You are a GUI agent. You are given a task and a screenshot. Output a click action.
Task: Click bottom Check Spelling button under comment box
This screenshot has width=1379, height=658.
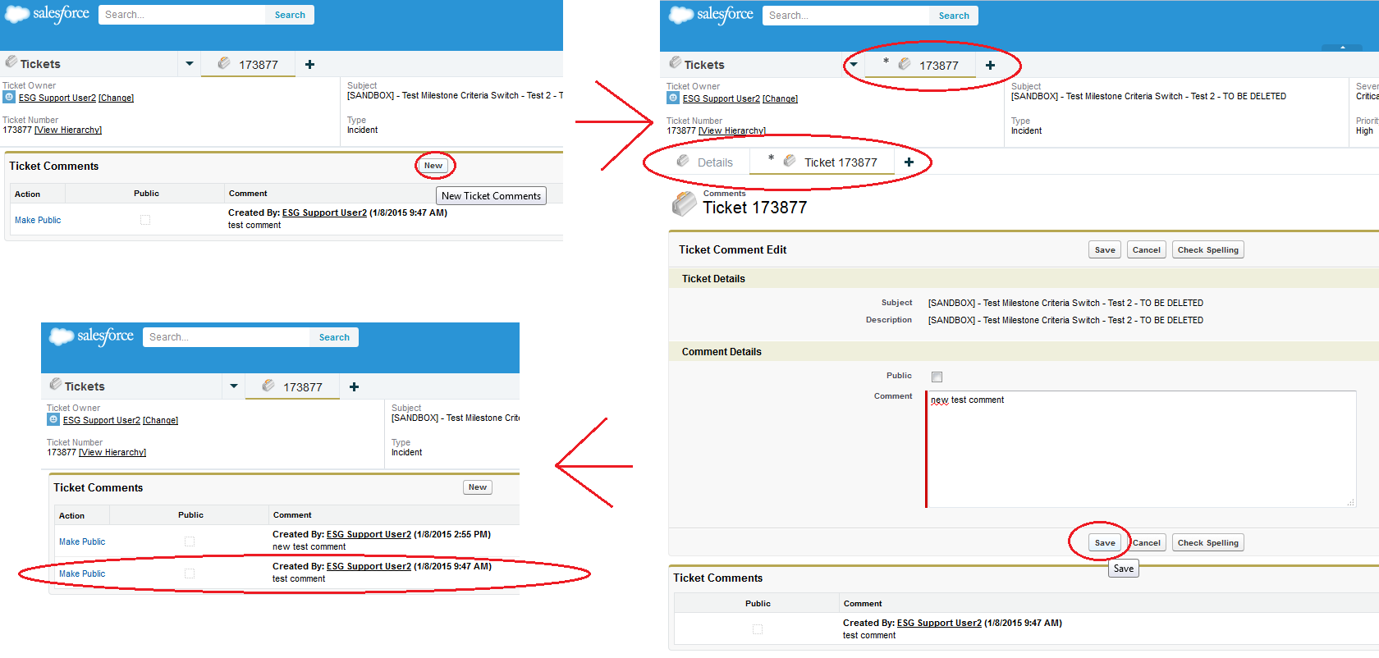pos(1207,543)
